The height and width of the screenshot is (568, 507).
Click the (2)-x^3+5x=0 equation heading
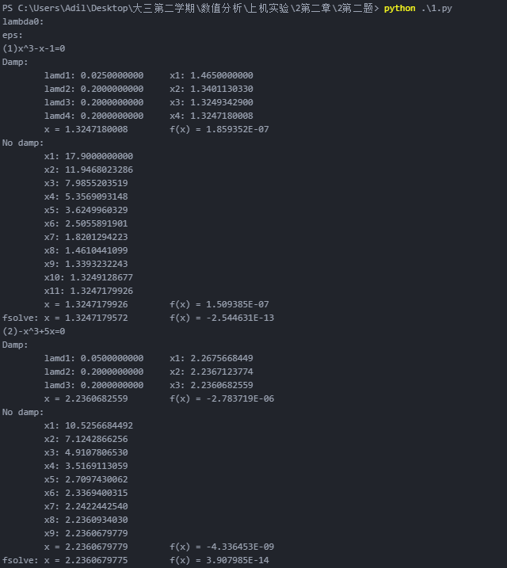pos(34,331)
